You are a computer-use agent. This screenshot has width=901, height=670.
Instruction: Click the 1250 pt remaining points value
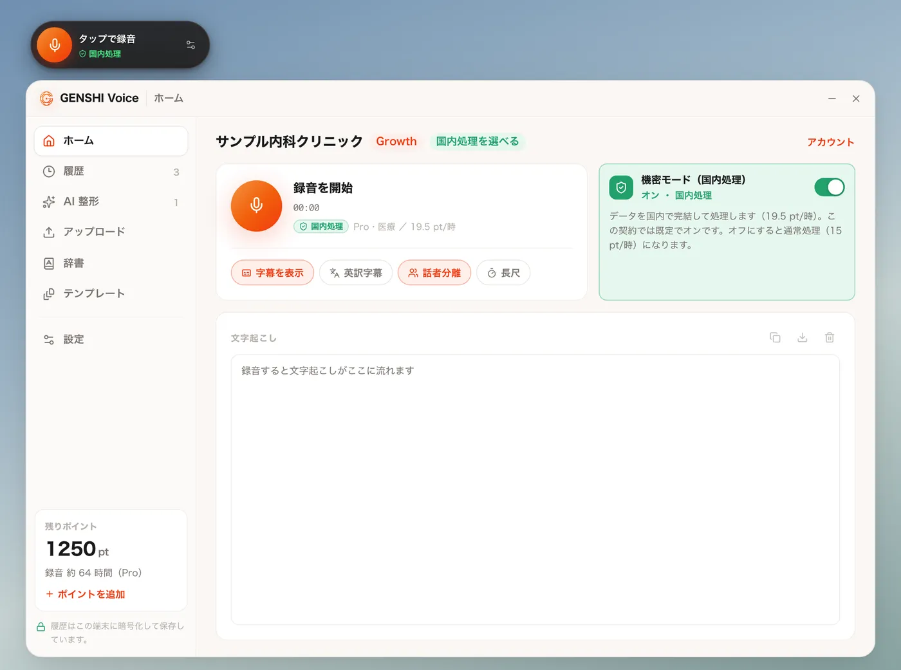(77, 549)
